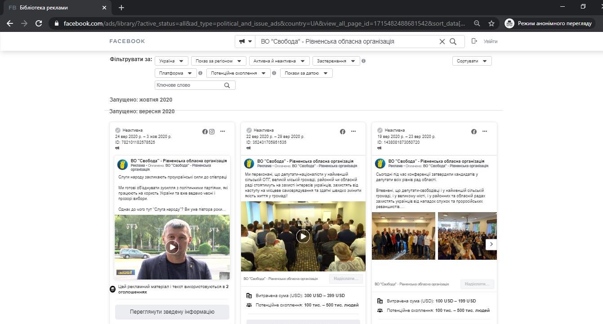603x324 pixels.
Task: Run search with the magnifier icon
Action: click(x=453, y=41)
